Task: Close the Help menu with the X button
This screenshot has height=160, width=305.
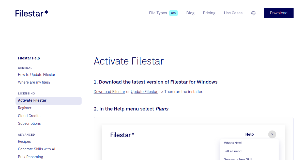Action: tap(272, 134)
